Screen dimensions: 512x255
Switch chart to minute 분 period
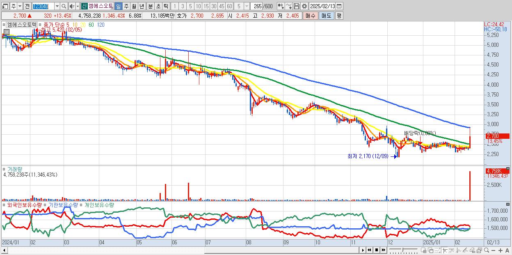pos(150,6)
